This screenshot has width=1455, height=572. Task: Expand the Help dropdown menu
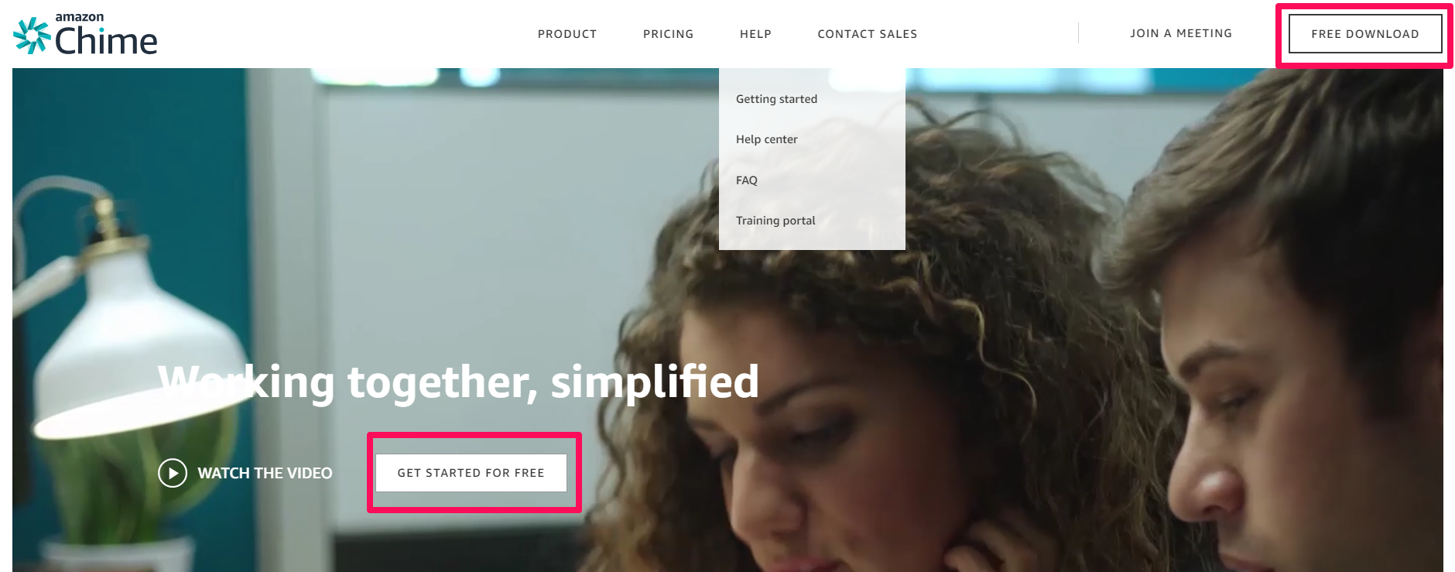755,34
